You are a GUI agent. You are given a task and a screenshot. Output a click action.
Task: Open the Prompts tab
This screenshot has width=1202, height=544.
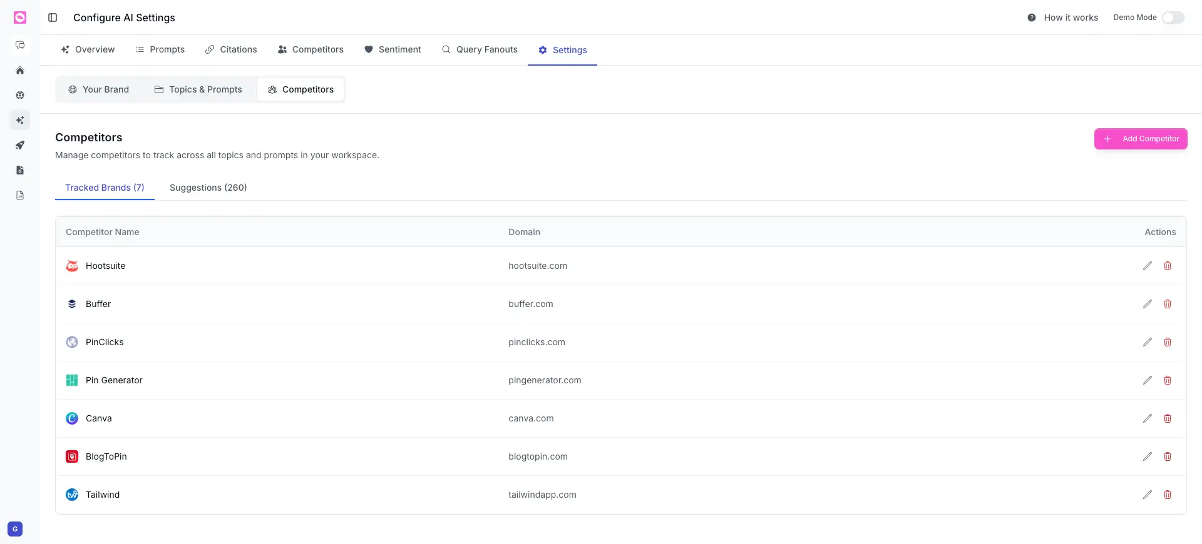(x=160, y=49)
